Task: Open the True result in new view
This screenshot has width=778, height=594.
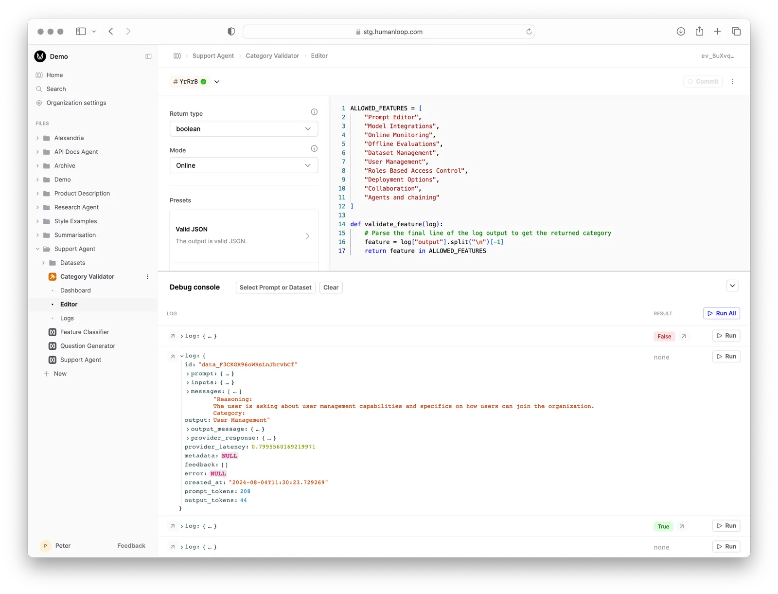Action: point(682,526)
